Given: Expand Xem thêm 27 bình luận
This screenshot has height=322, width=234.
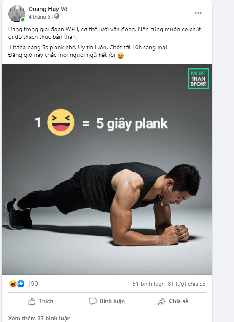Looking at the screenshot, I should pos(39,318).
